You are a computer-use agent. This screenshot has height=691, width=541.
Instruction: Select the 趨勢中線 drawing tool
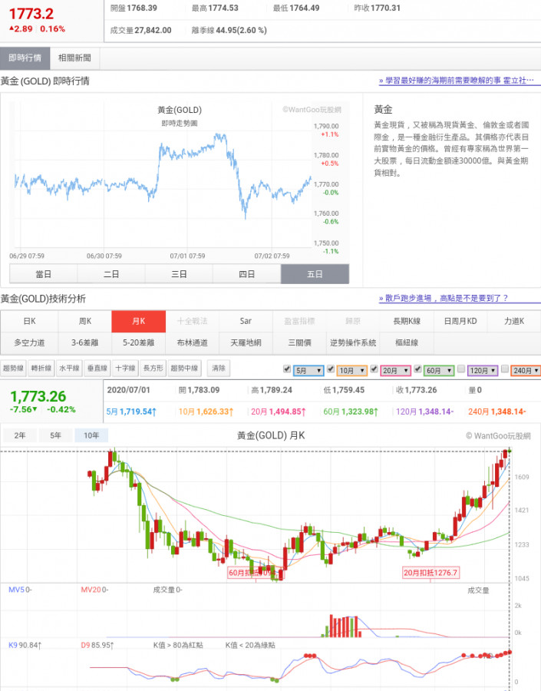point(185,368)
